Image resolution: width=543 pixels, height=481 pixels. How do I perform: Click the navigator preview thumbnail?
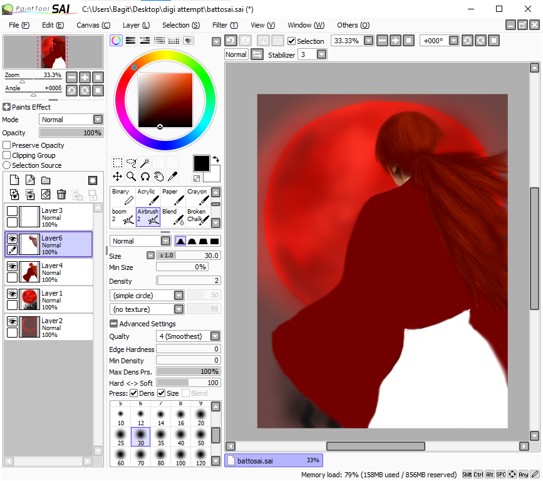pyautogui.click(x=53, y=52)
